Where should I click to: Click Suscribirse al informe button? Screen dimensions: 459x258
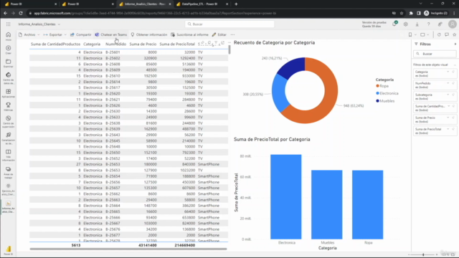click(189, 34)
